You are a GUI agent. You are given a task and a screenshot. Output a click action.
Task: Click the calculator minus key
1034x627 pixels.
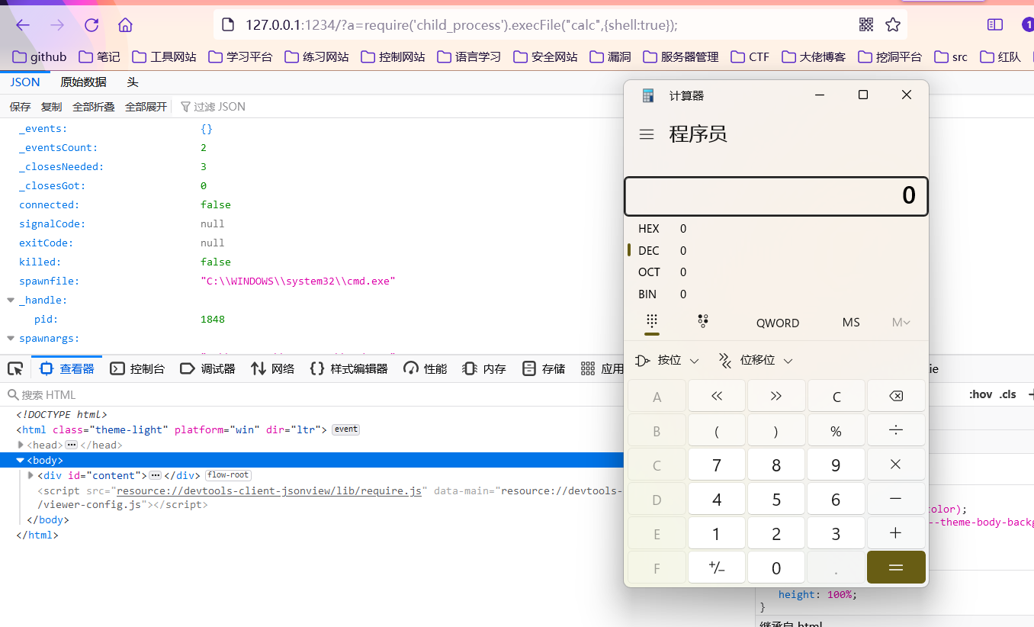pos(896,499)
